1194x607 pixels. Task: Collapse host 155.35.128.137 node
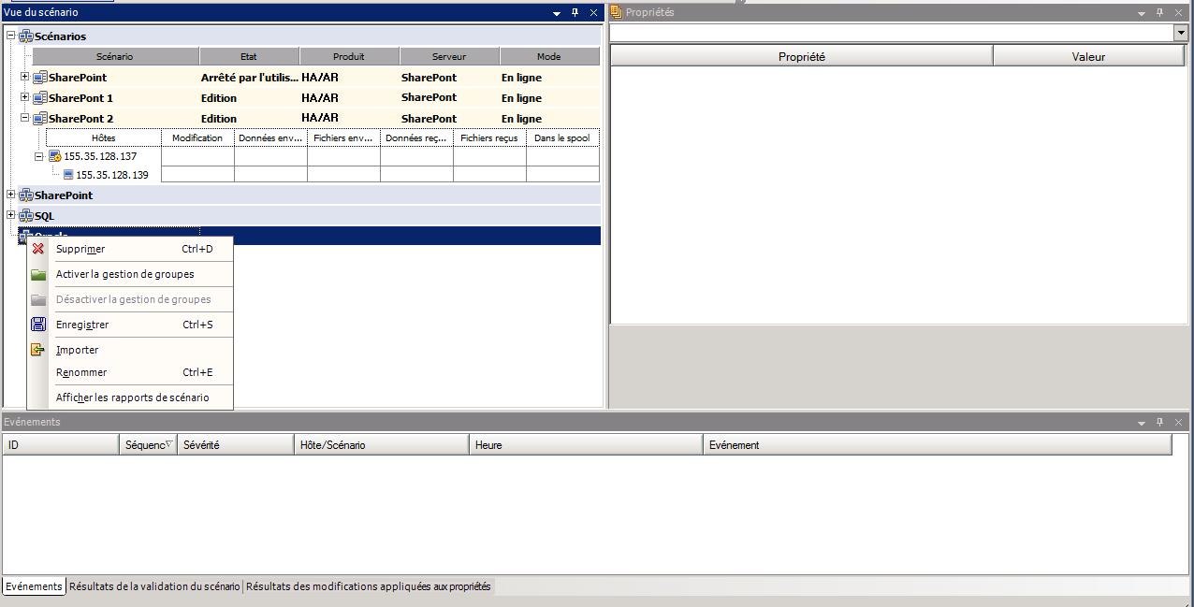39,156
